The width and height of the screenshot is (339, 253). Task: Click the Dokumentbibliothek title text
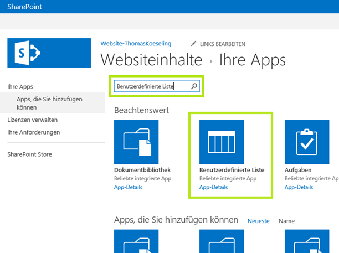coord(142,170)
